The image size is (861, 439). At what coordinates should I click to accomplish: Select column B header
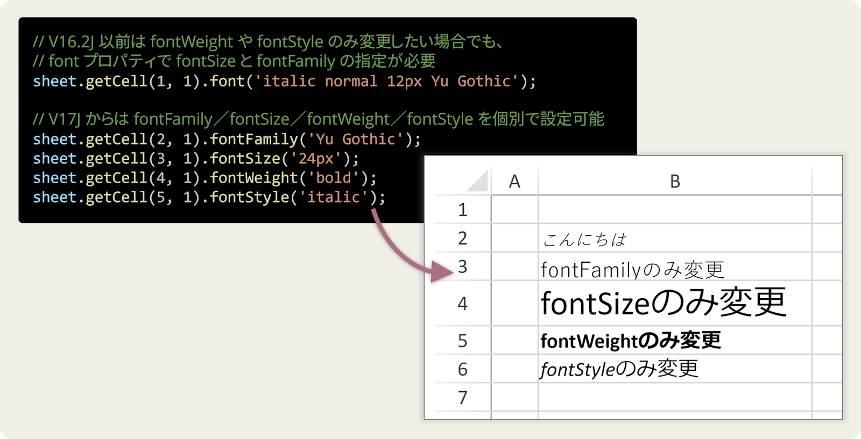click(675, 181)
